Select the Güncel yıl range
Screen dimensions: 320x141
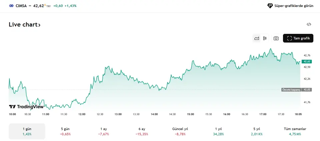tap(180, 131)
